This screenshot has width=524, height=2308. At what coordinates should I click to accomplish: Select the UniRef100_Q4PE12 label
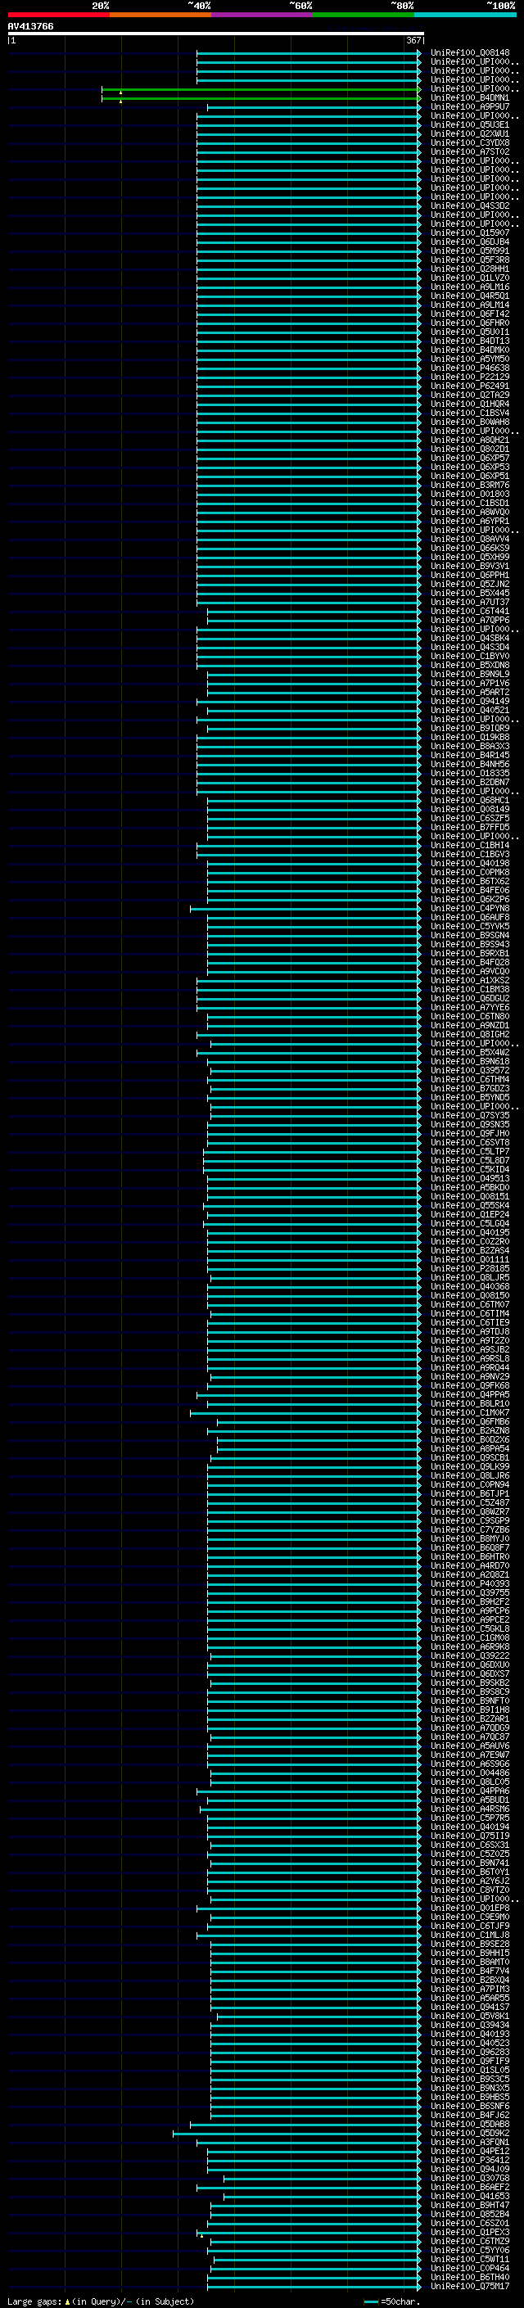point(470,2151)
